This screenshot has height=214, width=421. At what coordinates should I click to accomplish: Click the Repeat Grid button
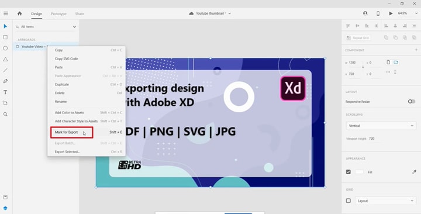358,38
